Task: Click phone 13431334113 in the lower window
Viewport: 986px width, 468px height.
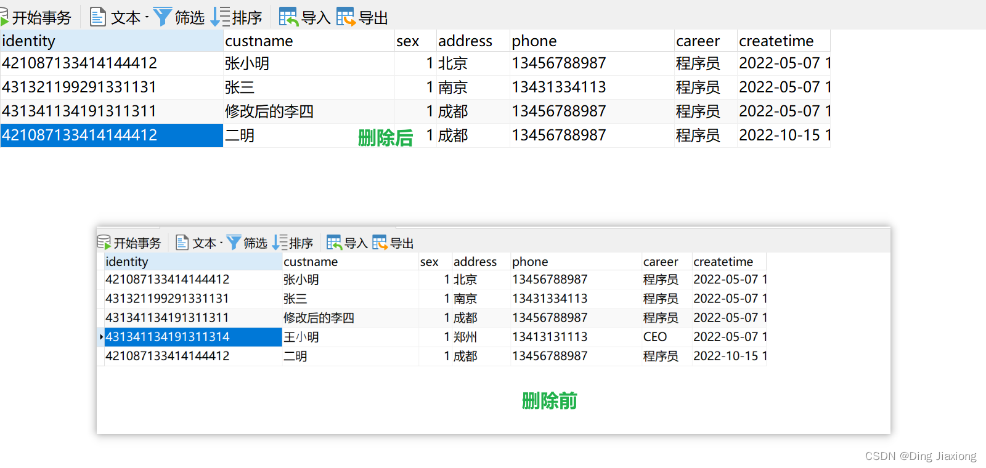Action: [576, 299]
